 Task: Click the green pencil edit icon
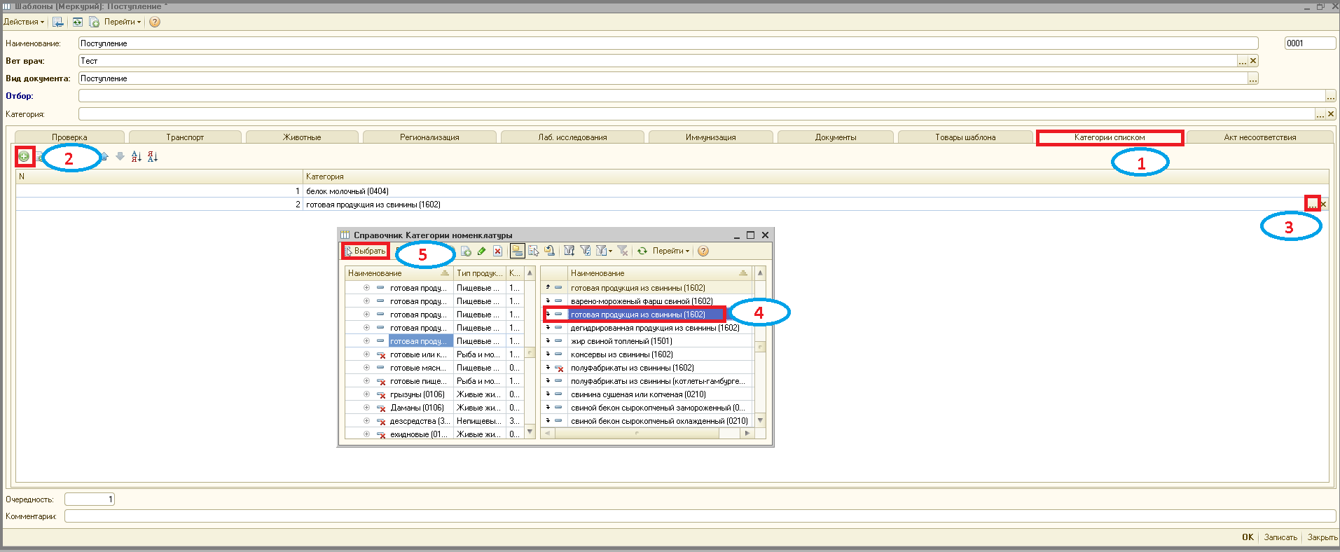click(x=482, y=251)
